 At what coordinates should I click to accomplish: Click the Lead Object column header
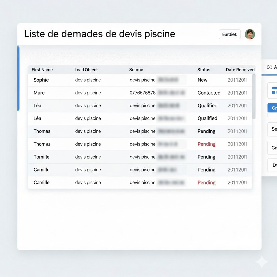pos(86,70)
